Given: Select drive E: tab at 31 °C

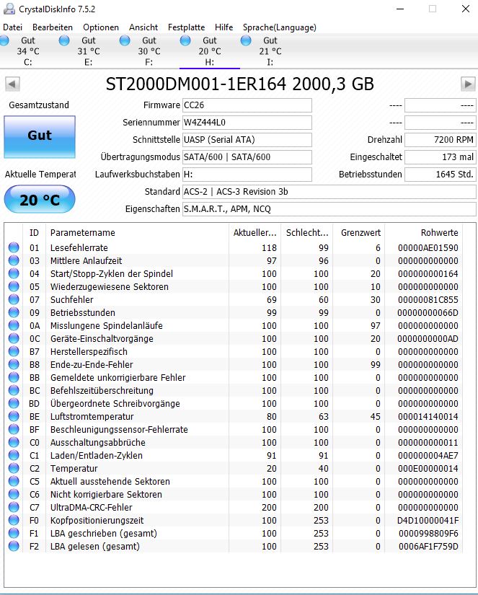Looking at the screenshot, I should pyautogui.click(x=88, y=51).
